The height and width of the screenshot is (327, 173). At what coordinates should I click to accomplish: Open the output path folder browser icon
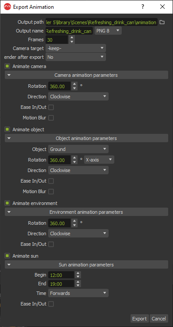pos(162,22)
